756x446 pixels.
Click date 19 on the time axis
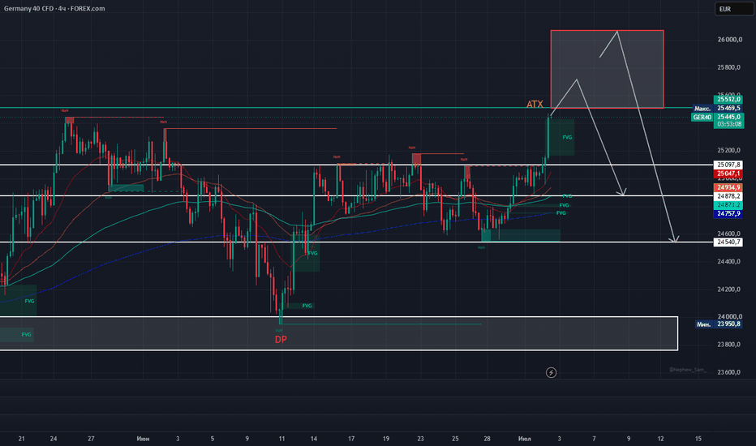(x=386, y=439)
